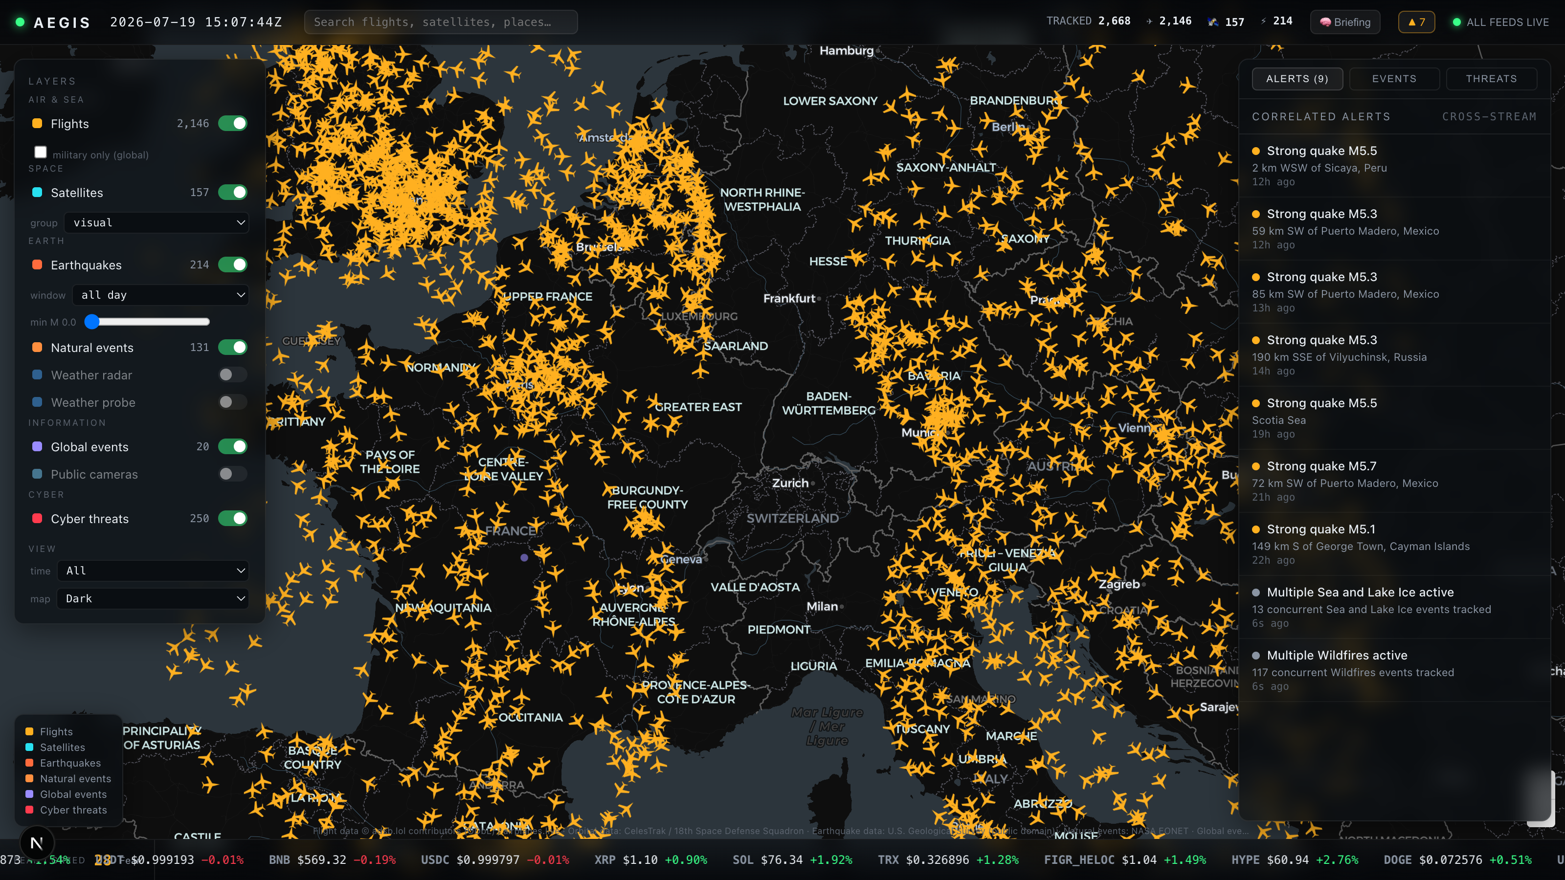This screenshot has width=1565, height=880.
Task: Open the warning alerts badge showing 7
Action: pos(1416,22)
